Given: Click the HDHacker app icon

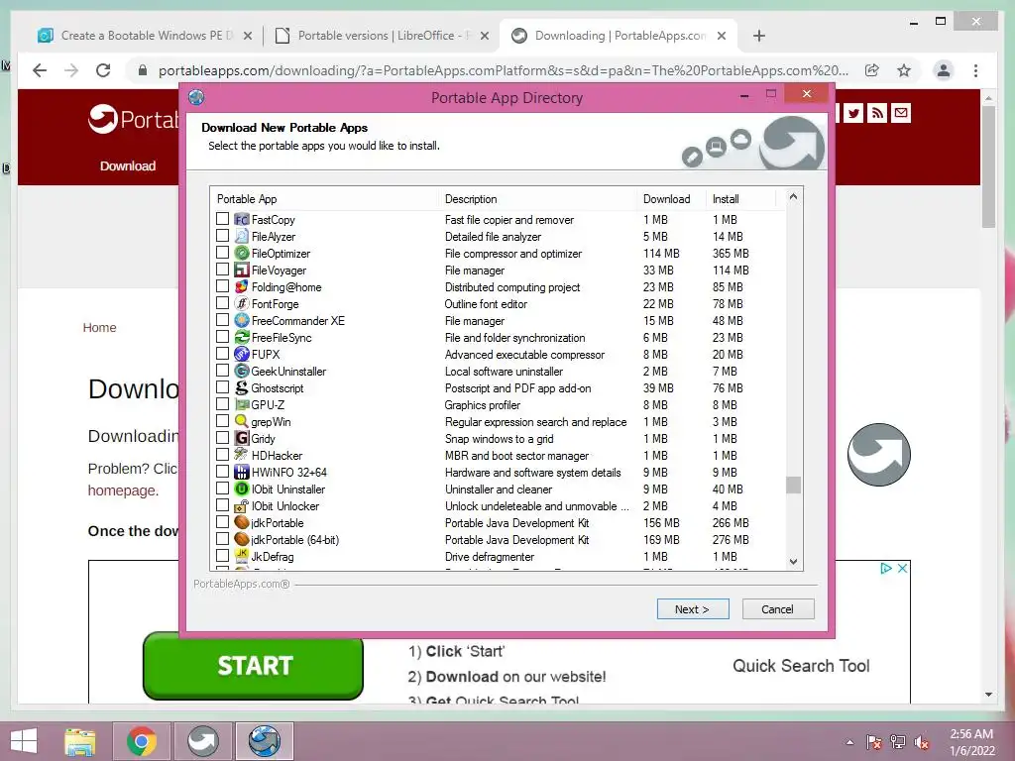Looking at the screenshot, I should point(242,455).
